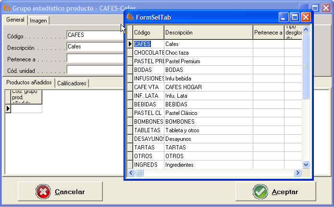Viewport: 334px width, 207px height.
Task: Select the CHOCOLATE row in the table
Action: click(x=148, y=53)
